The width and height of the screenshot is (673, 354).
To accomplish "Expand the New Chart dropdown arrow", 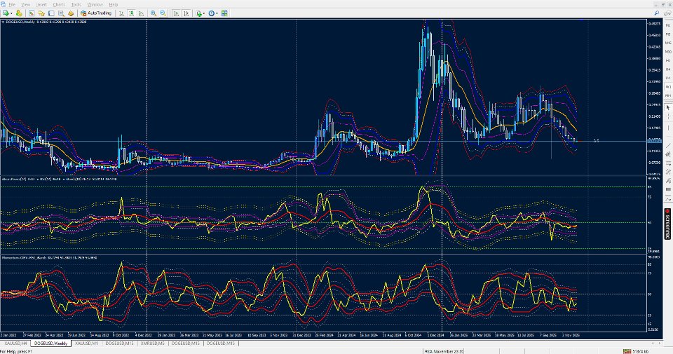I will [x=12, y=13].
